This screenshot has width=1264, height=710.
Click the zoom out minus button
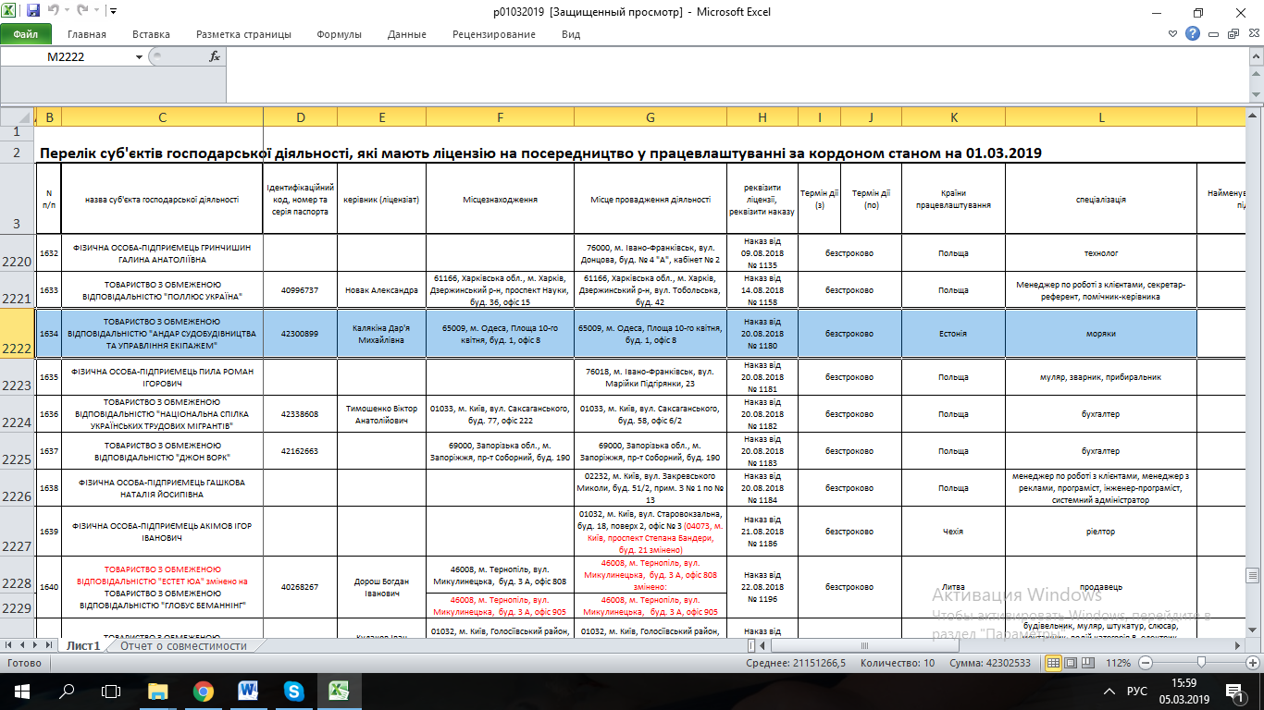1146,663
